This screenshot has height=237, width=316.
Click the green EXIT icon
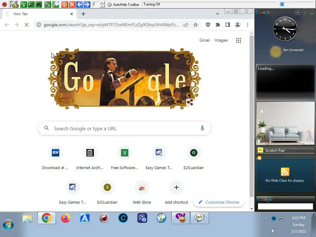[x=23, y=4]
